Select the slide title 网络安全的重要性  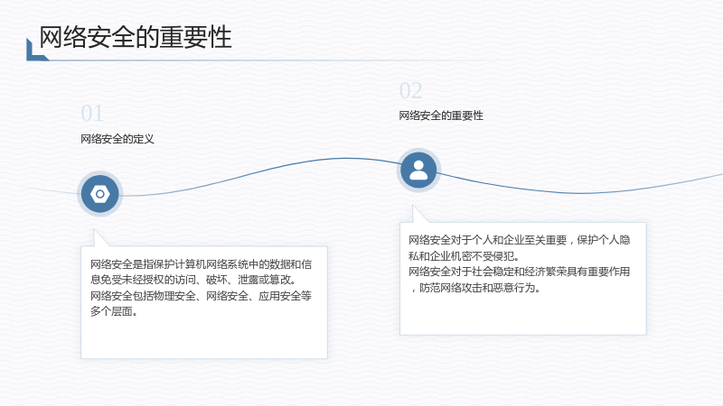(x=135, y=37)
